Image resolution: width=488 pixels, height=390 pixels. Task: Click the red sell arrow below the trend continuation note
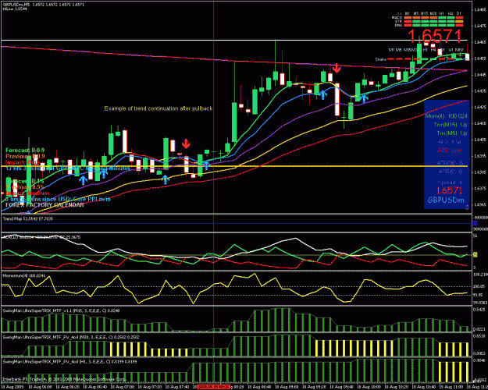186,144
